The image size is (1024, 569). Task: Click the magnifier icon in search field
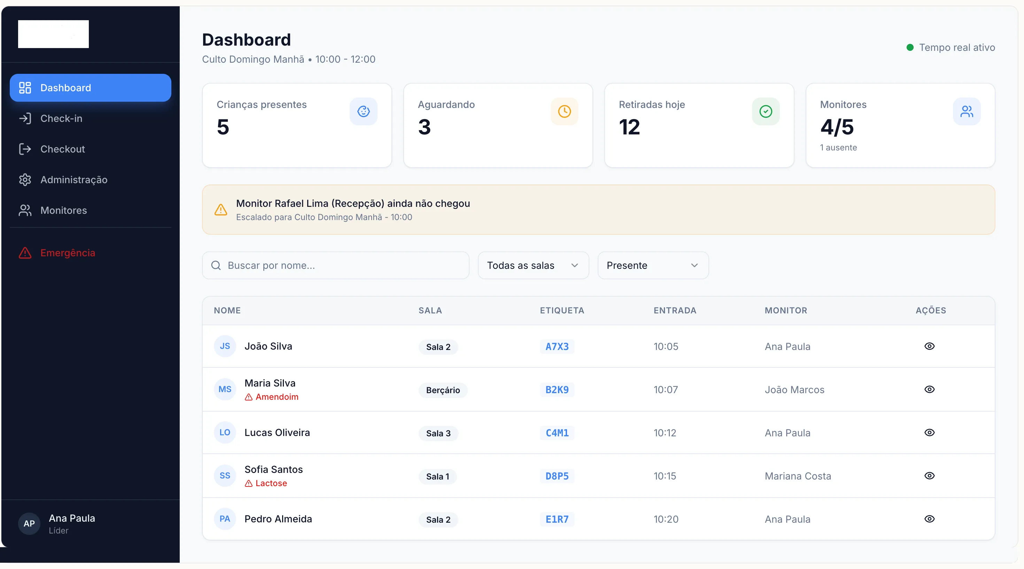216,265
